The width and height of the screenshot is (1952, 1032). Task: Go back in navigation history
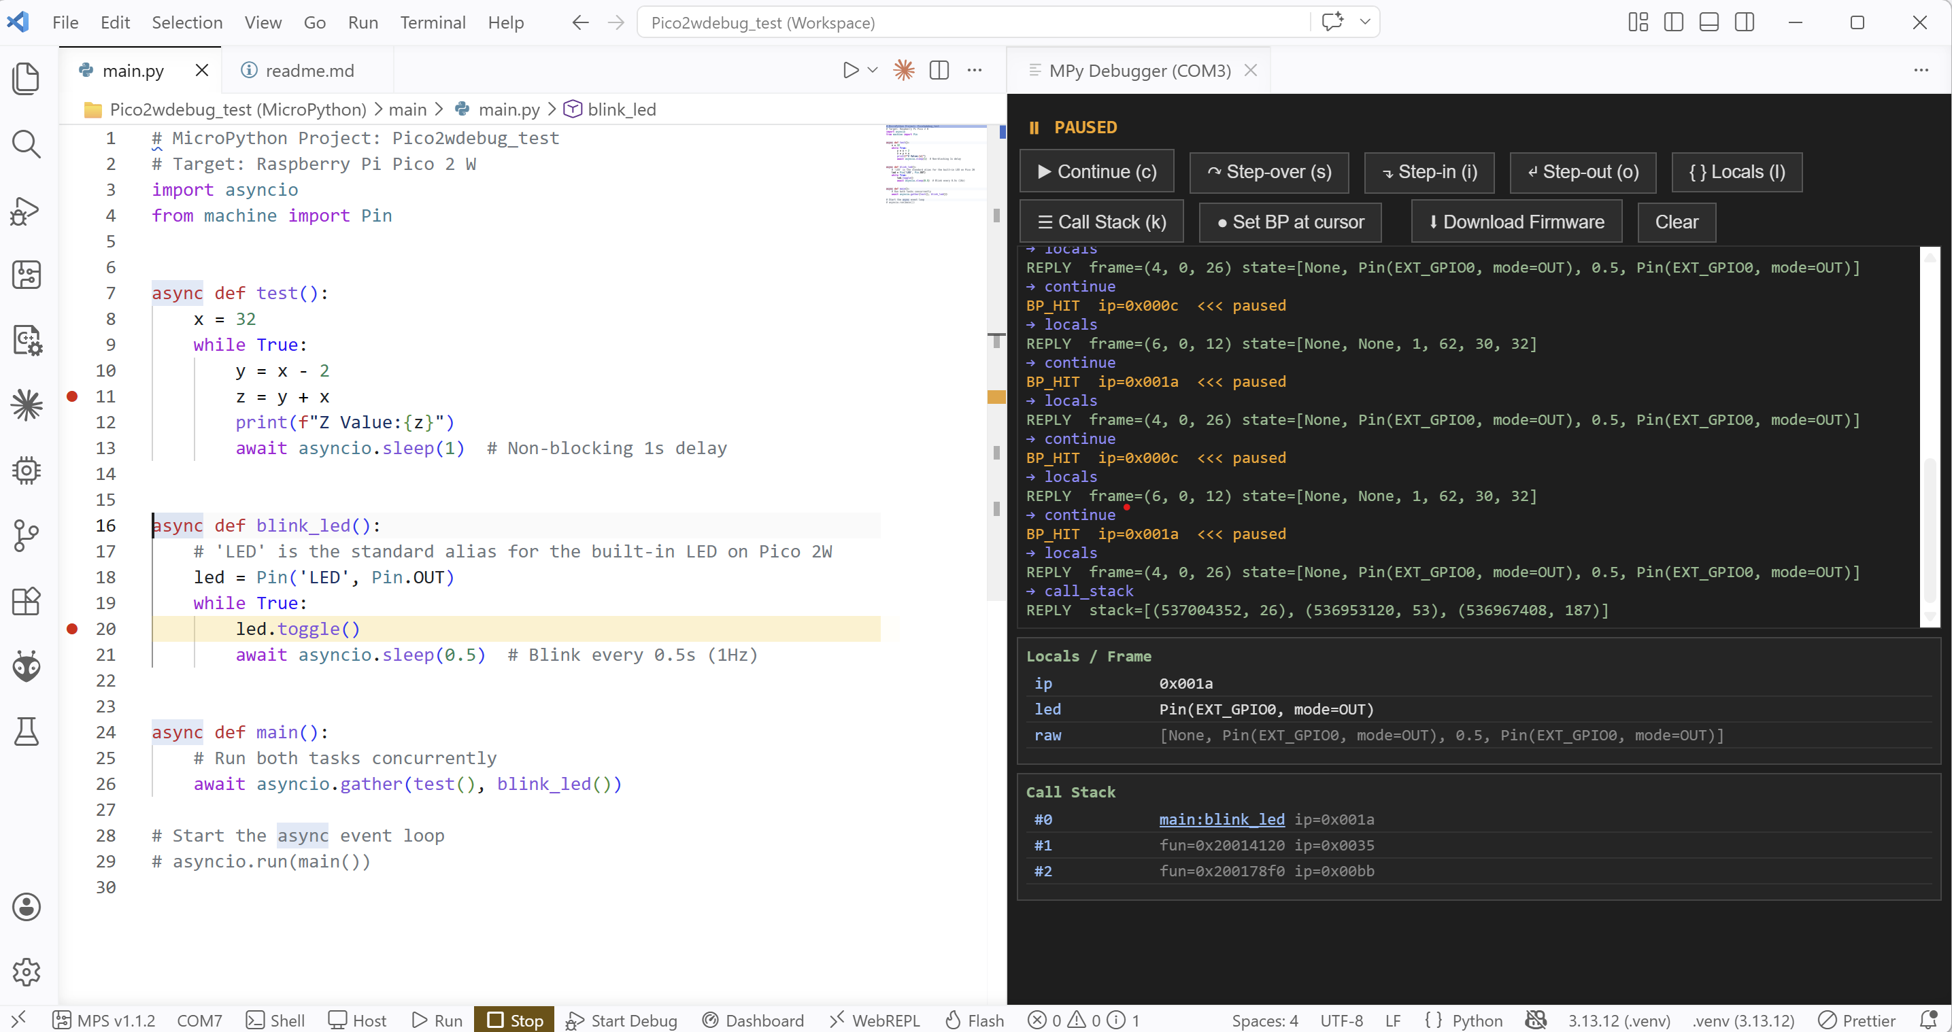point(580,22)
